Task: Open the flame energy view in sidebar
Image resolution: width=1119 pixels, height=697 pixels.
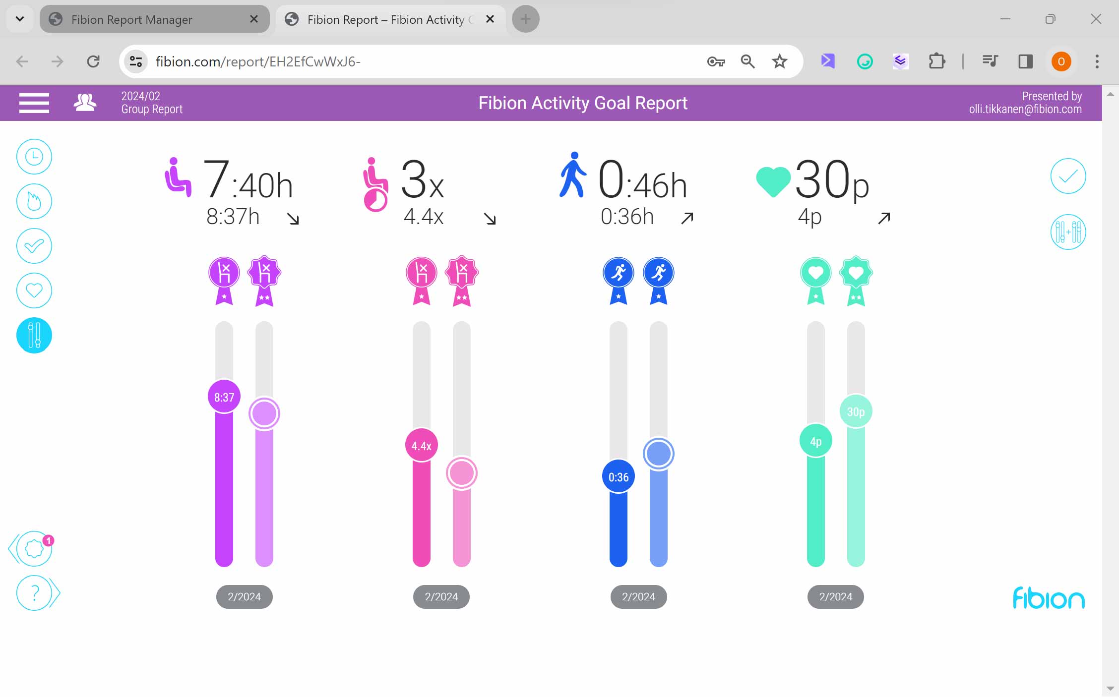Action: tap(34, 201)
